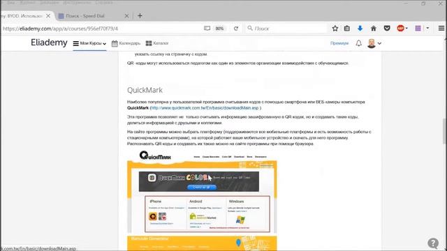Viewport: 447px width, 251px height.
Task: Open a new browser tab
Action: point(140,15)
